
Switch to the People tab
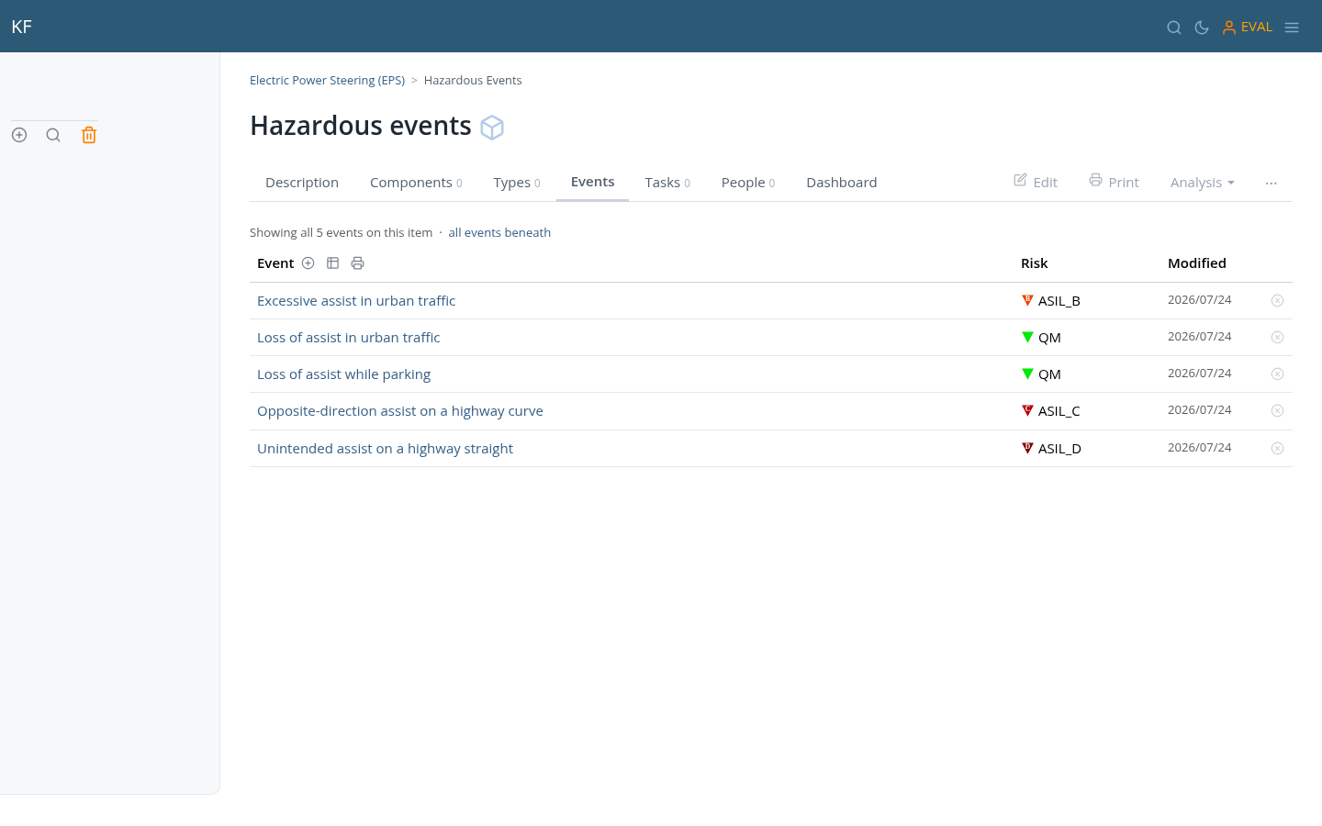[x=748, y=183]
